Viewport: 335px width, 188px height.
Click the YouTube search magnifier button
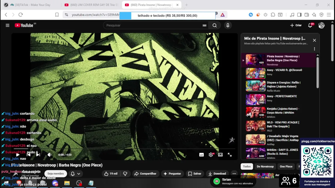coord(215,25)
